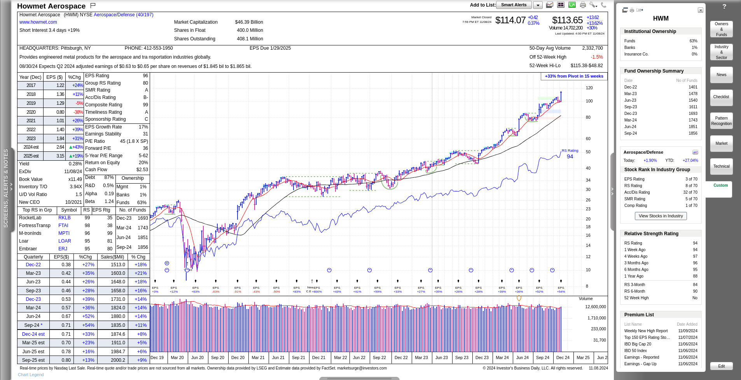Click the $113.65 closing price

point(567,20)
